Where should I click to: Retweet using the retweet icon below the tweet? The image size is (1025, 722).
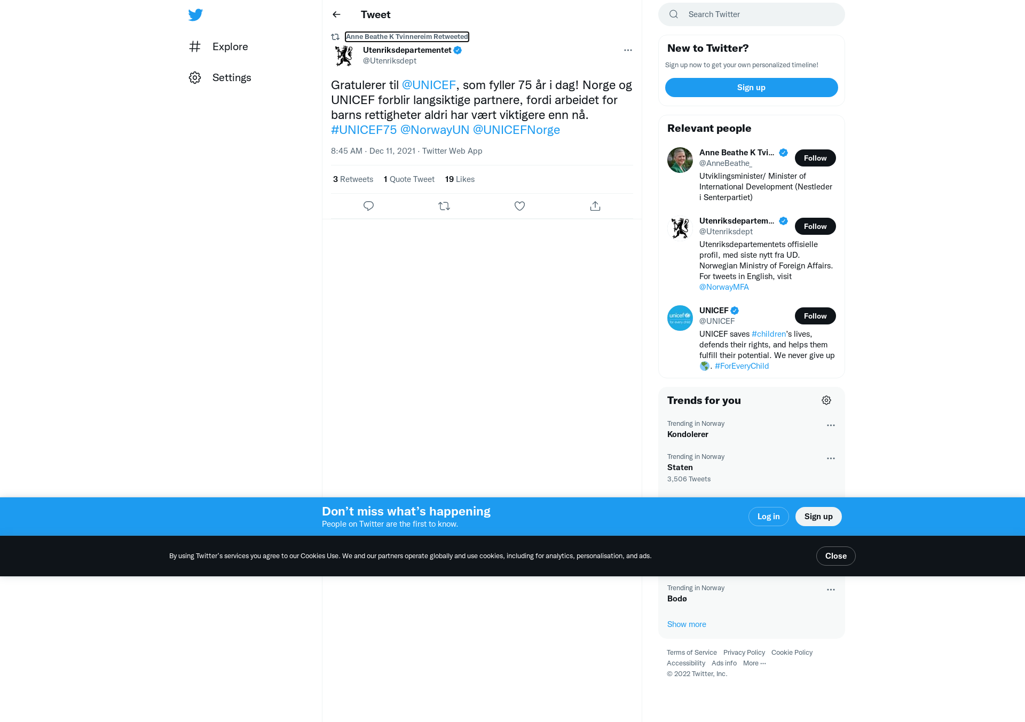[444, 206]
